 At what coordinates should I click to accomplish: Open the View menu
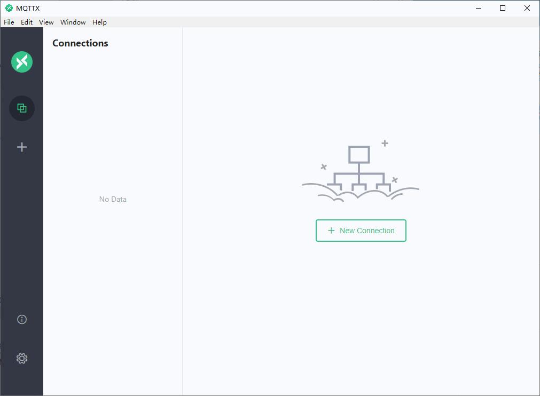[46, 22]
